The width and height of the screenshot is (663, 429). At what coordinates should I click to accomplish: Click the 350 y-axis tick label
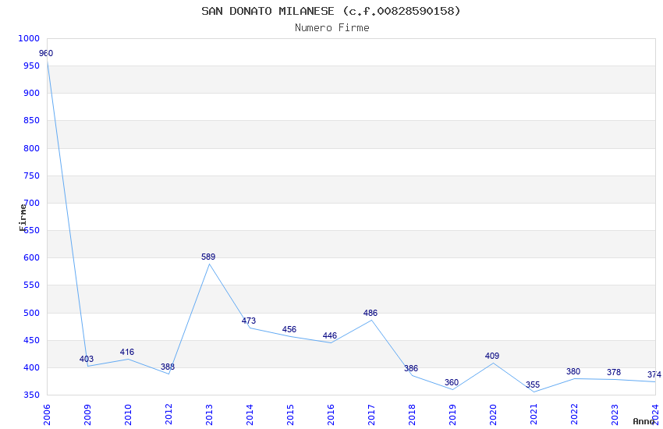click(31, 395)
